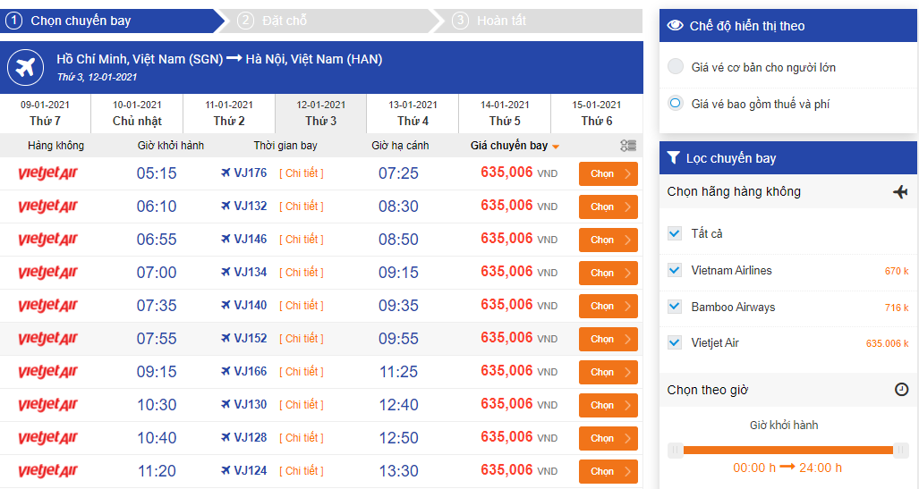Viewport: 919px width, 489px height.
Task: Click the eye icon in Chế độ hiển thị theo
Action: (x=676, y=25)
